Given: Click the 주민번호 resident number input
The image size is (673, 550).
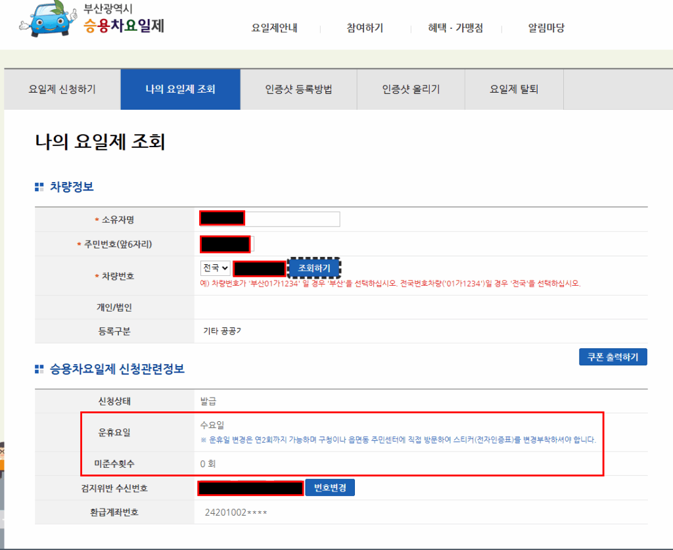Looking at the screenshot, I should pyautogui.click(x=227, y=244).
